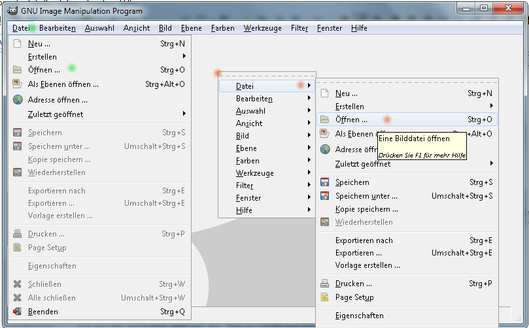Open Fenster in the menu bar
The width and height of the screenshot is (529, 328).
coord(330,28)
